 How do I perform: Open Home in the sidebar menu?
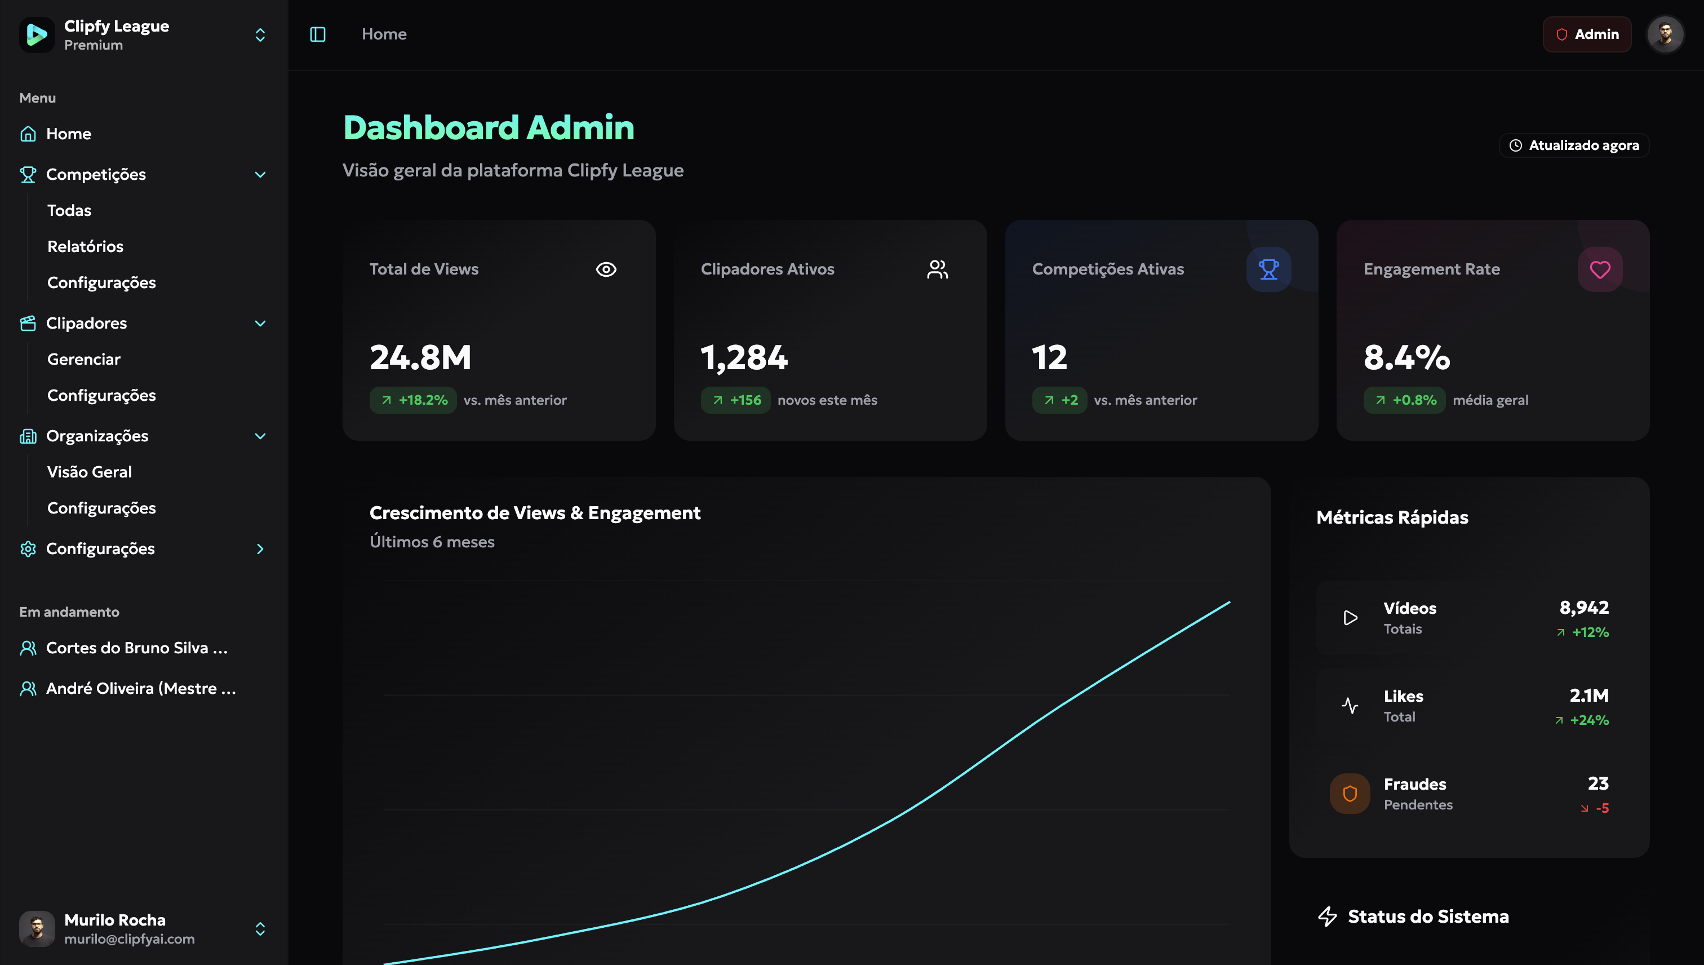pyautogui.click(x=68, y=134)
